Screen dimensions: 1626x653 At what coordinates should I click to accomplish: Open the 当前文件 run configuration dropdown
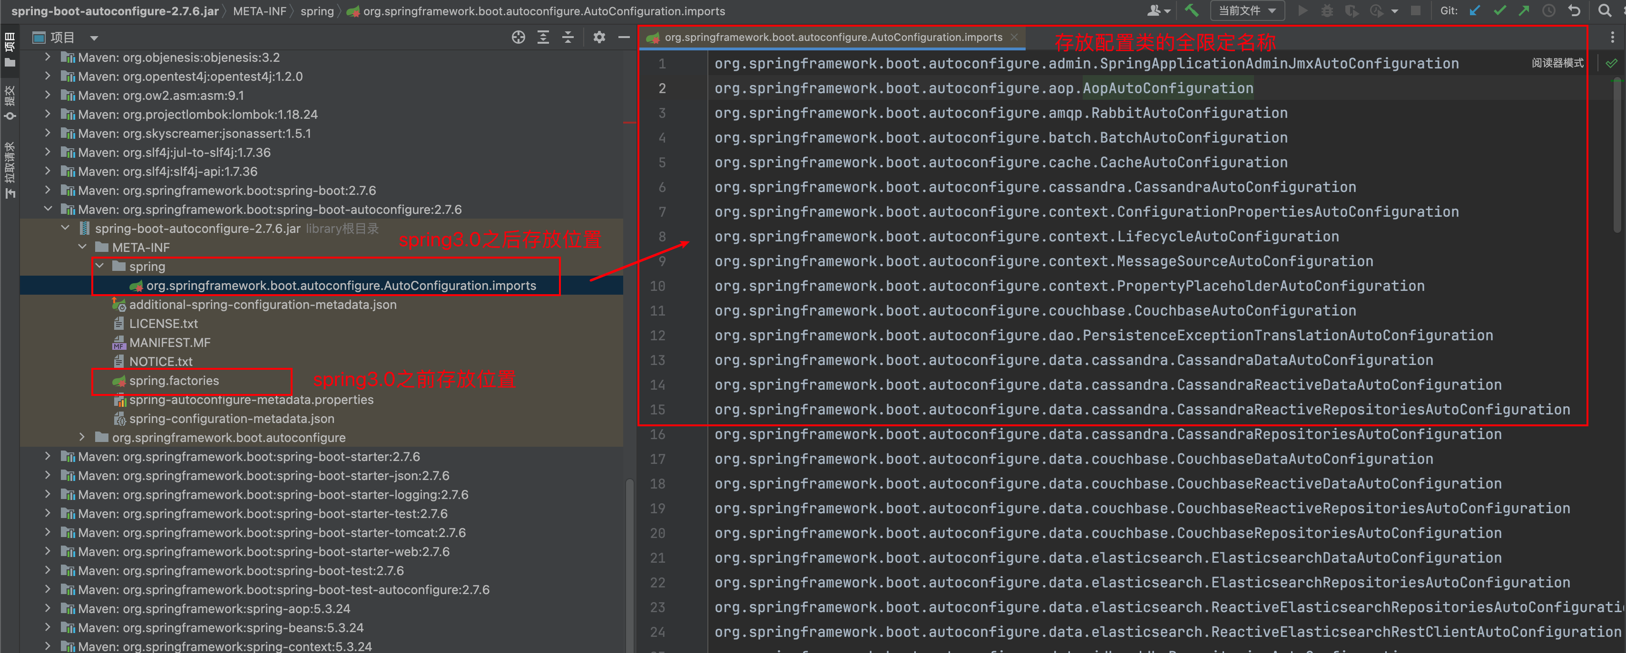click(x=1247, y=11)
